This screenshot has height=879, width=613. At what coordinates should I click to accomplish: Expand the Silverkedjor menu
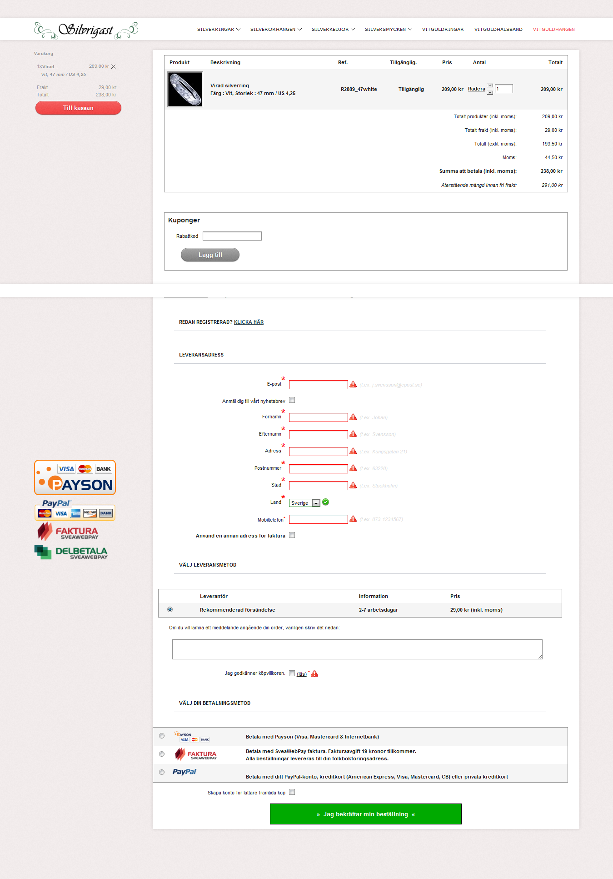[x=333, y=30]
